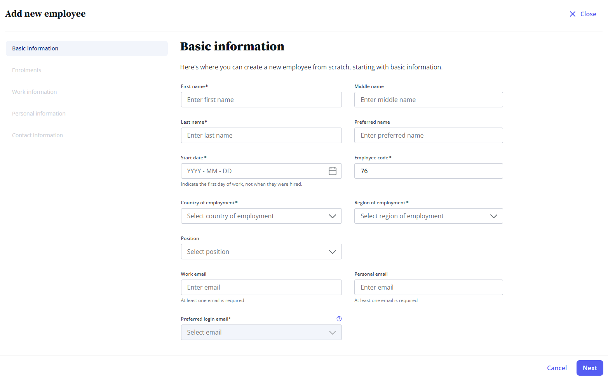
Task: Click the Next button
Action: click(590, 368)
